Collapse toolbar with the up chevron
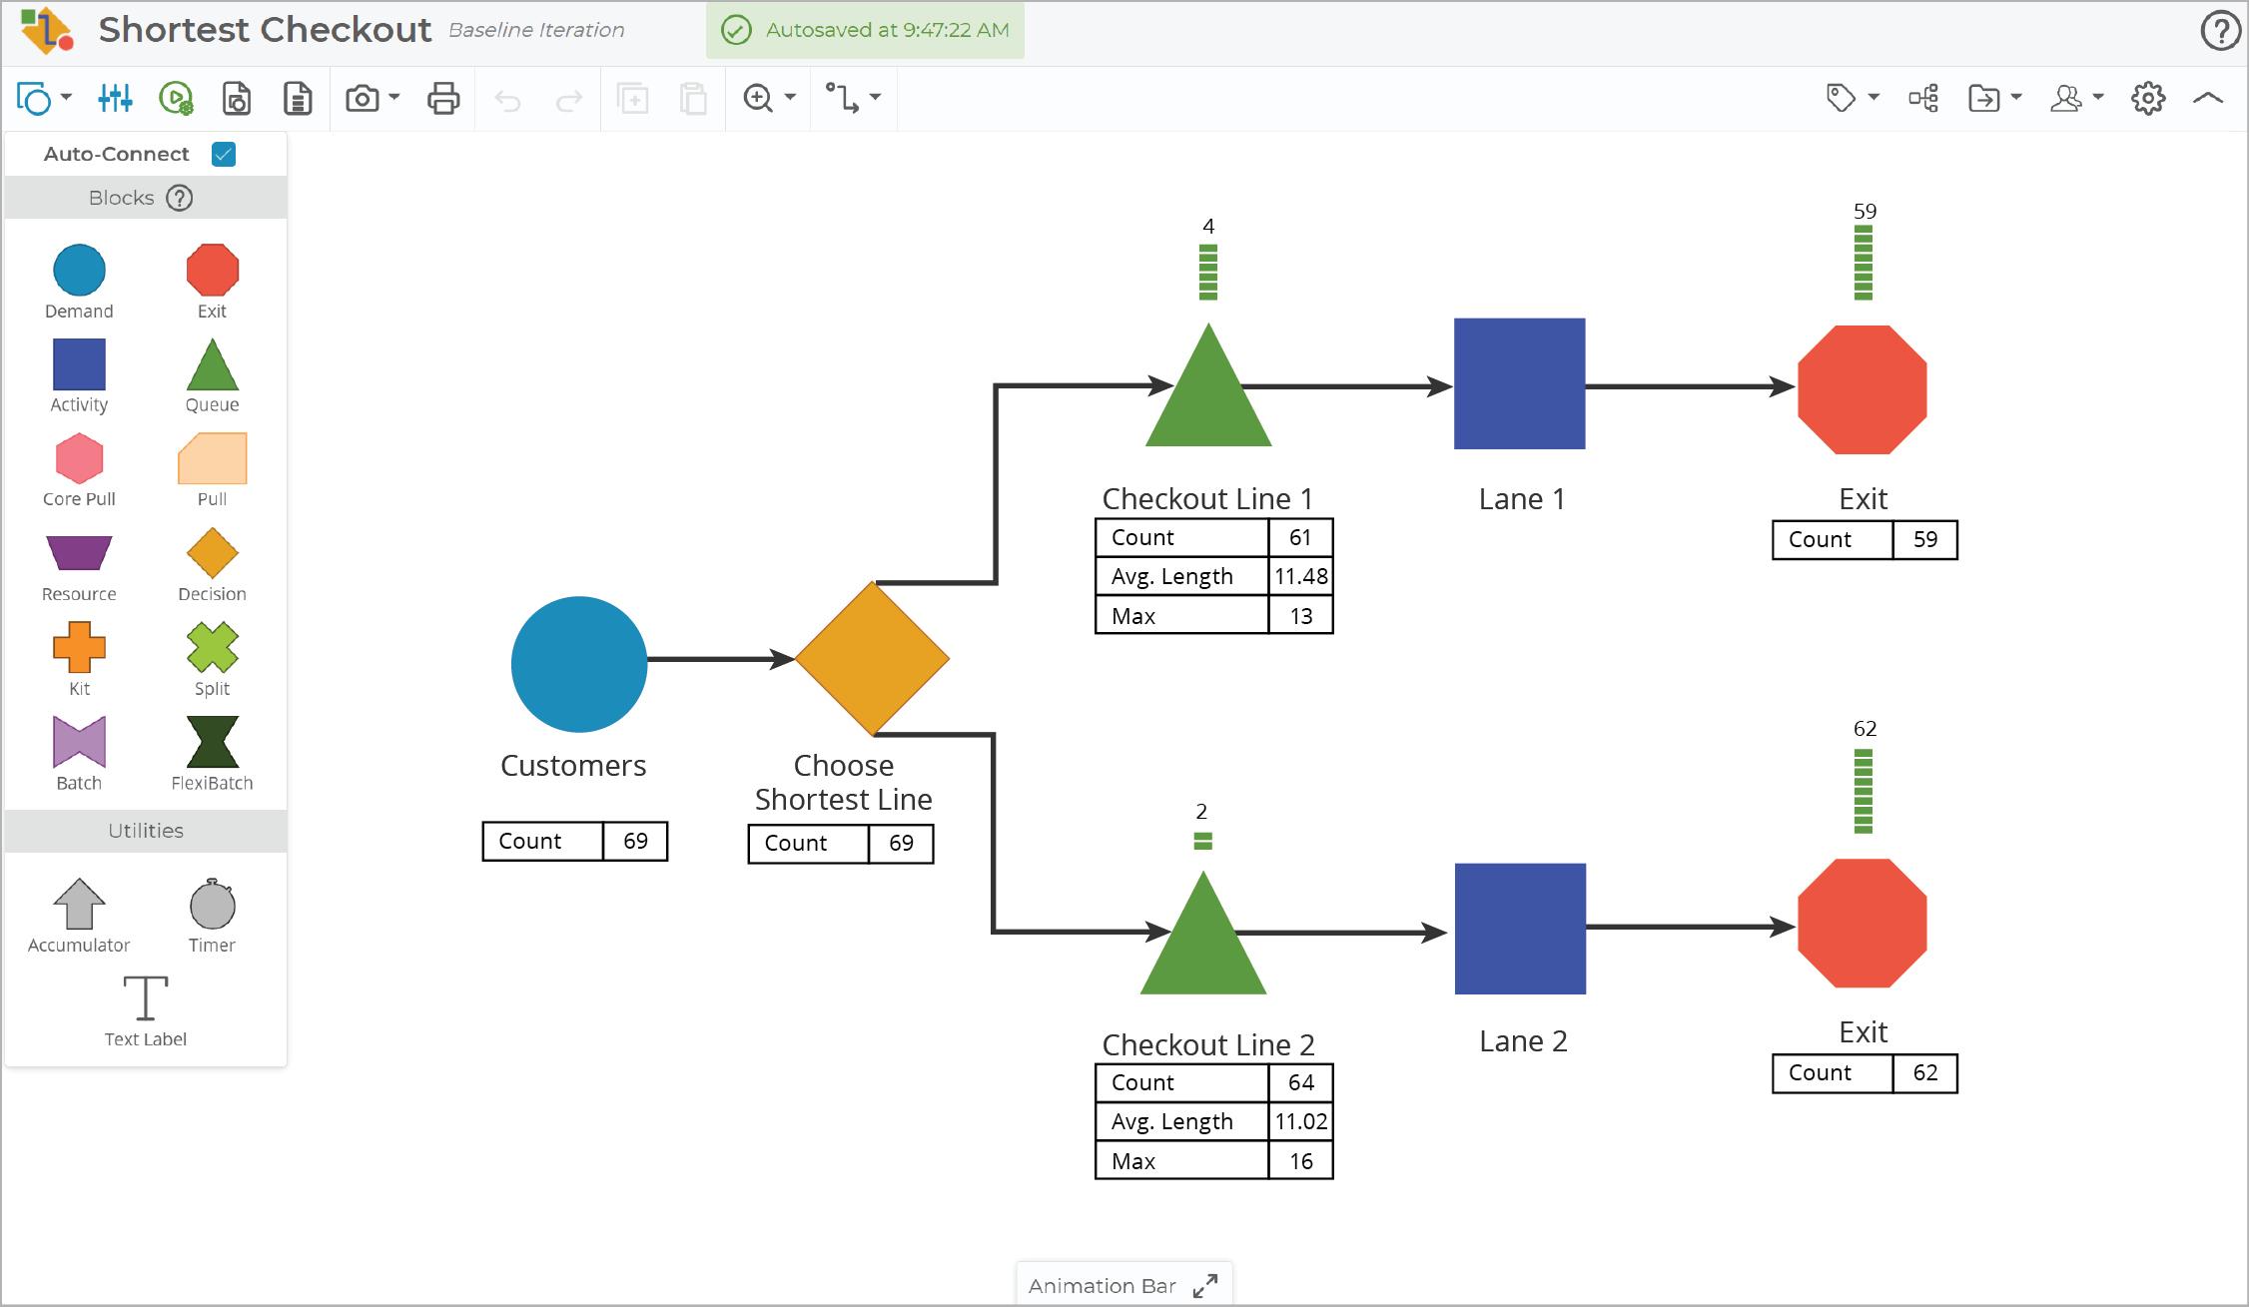This screenshot has height=1307, width=2249. [2207, 98]
